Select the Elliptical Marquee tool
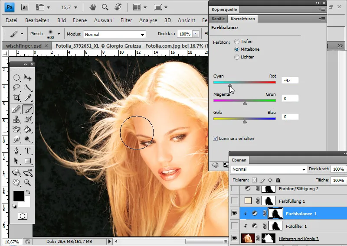 (16, 78)
